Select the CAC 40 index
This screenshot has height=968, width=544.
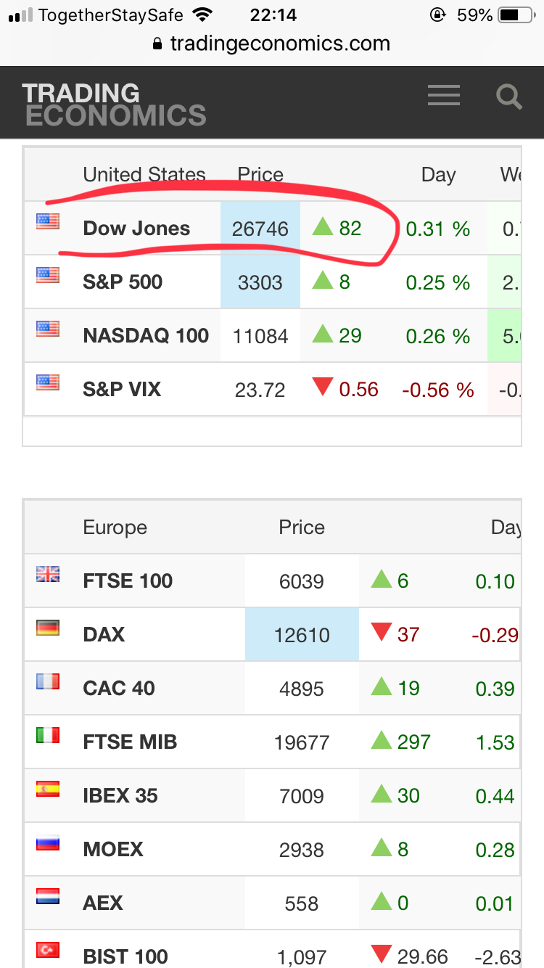click(x=119, y=689)
